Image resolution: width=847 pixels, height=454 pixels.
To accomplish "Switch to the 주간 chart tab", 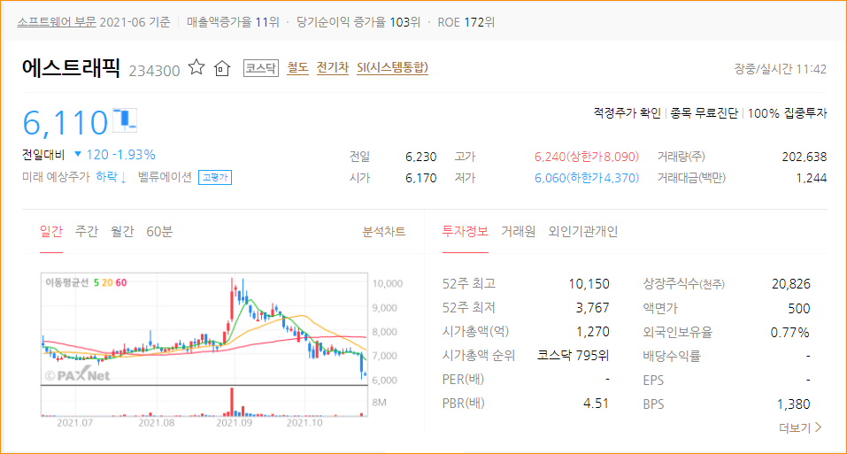I will pyautogui.click(x=87, y=232).
